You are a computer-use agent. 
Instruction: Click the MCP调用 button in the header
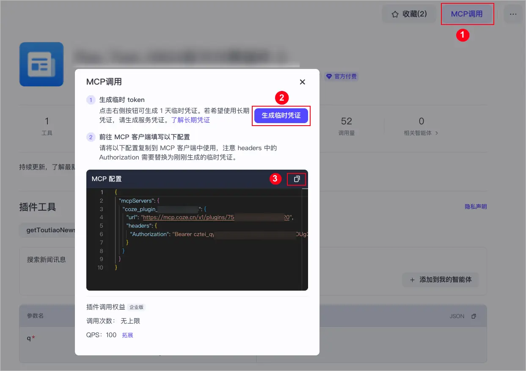tap(467, 14)
